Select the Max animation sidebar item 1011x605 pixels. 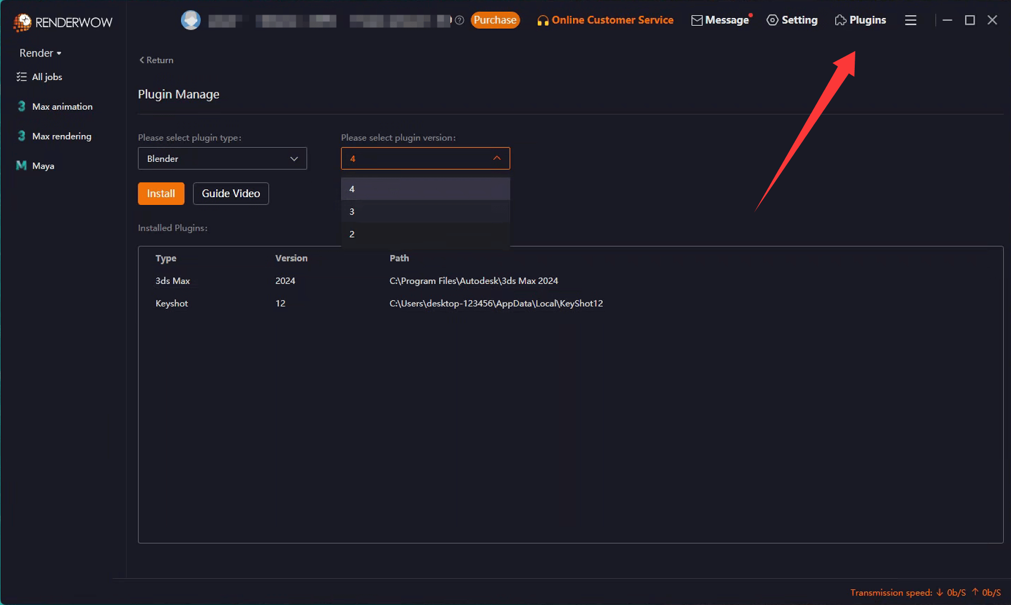coord(62,106)
